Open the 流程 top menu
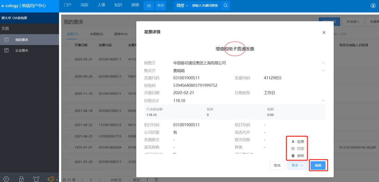This screenshot has width=379, height=182. click(x=84, y=5)
